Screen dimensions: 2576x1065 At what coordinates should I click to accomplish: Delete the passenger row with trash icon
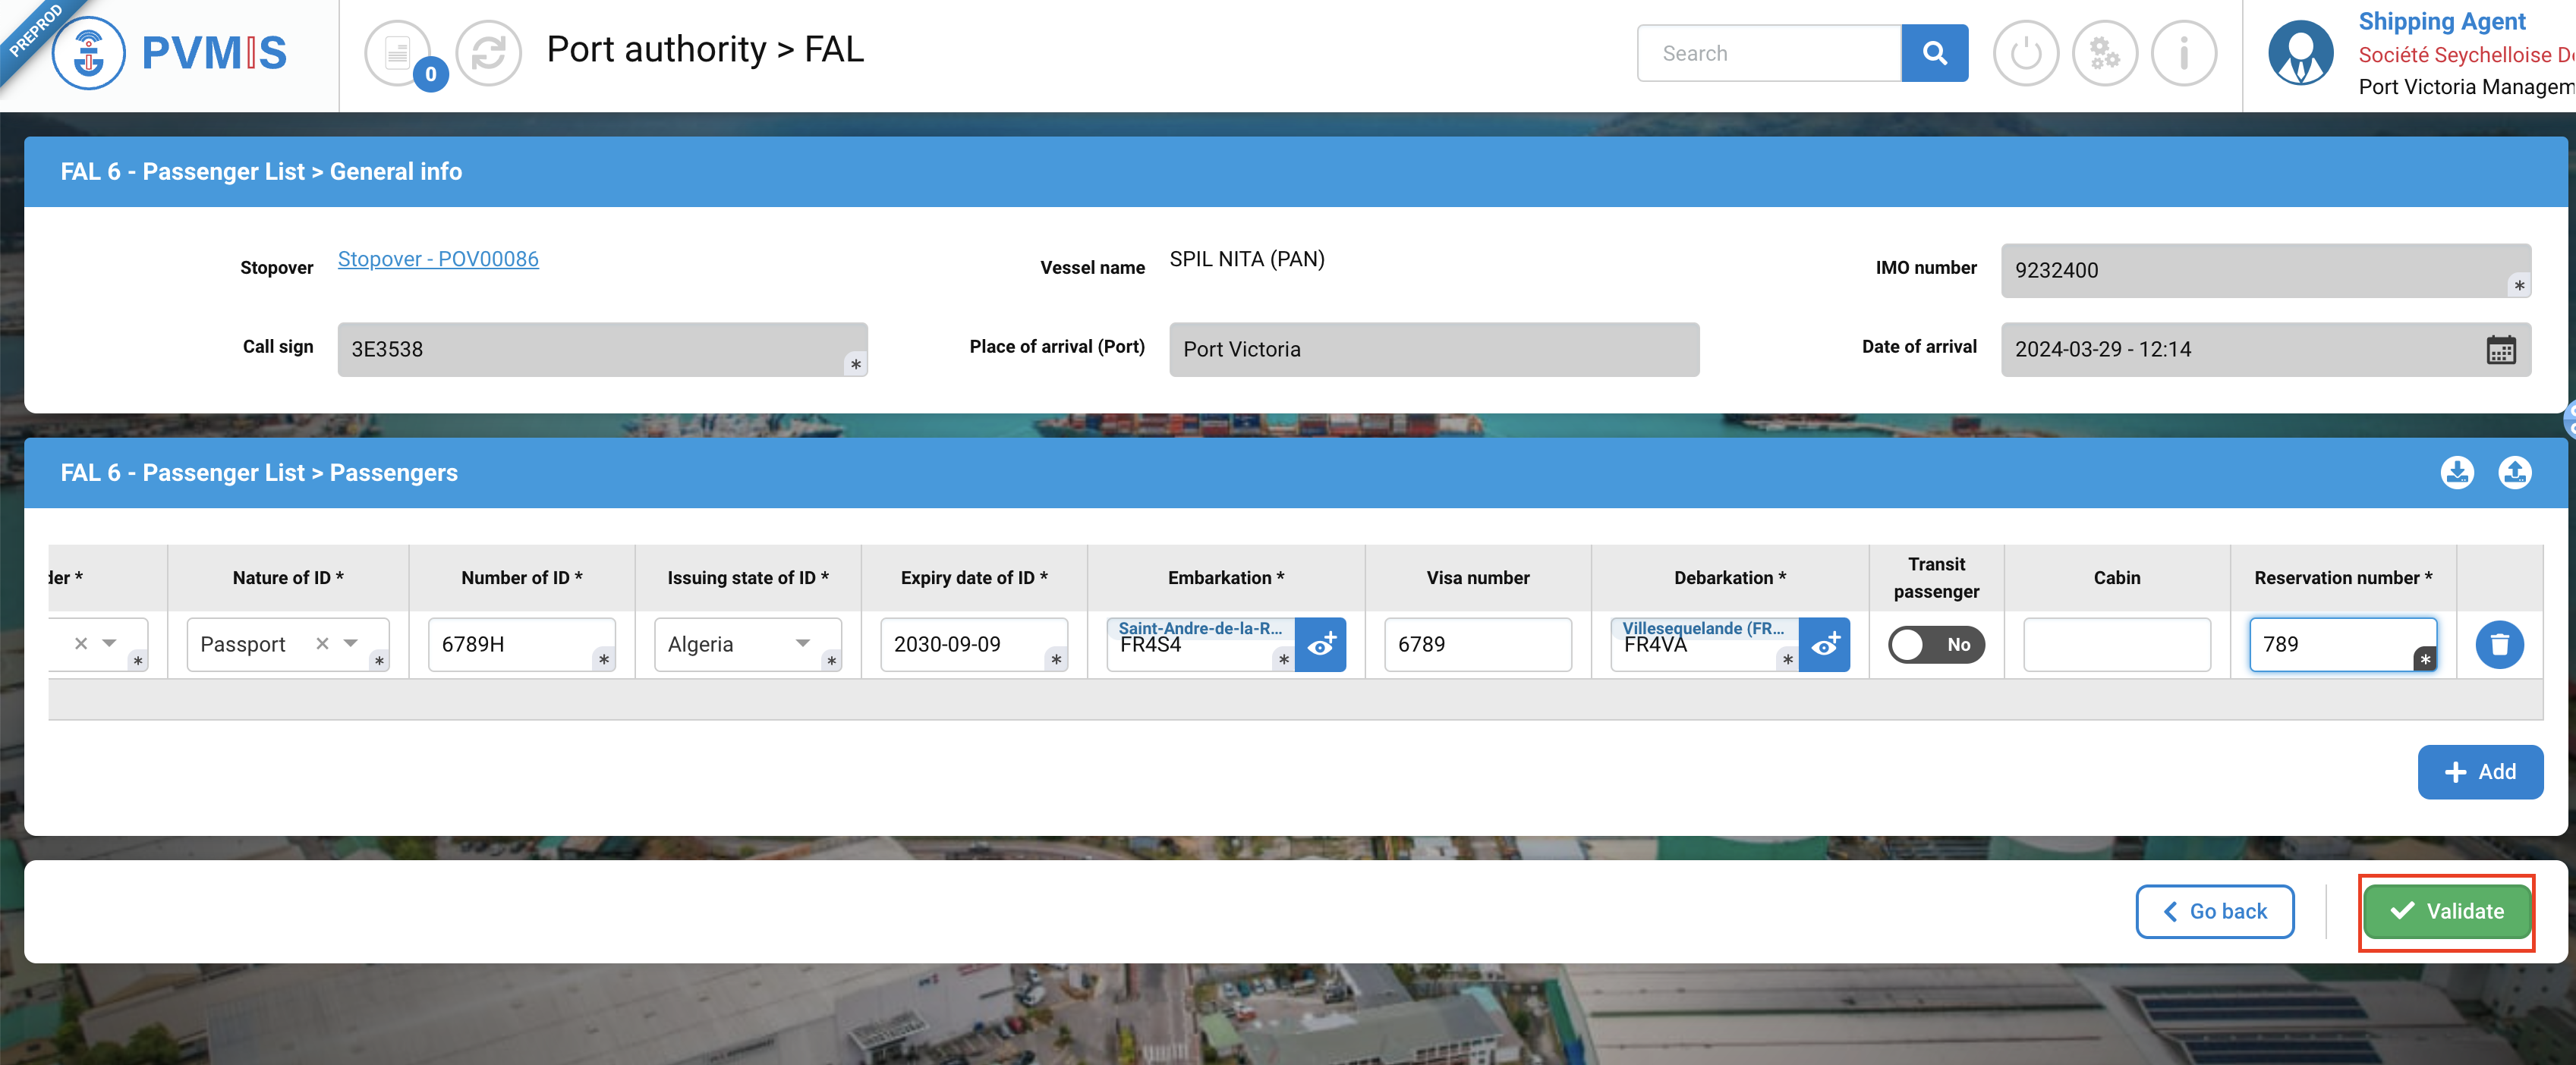pyautogui.click(x=2498, y=645)
